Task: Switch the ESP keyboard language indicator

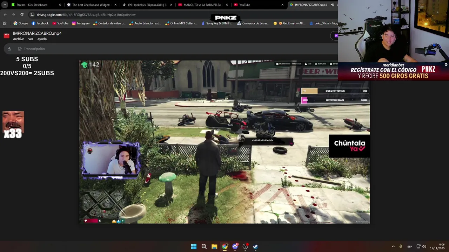Action: coord(410,246)
